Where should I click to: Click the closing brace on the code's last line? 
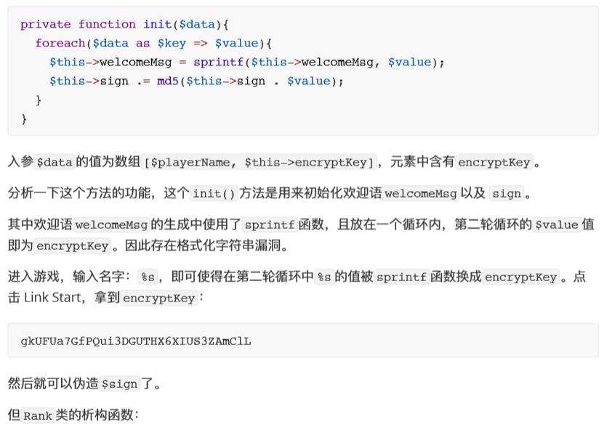pos(24,118)
